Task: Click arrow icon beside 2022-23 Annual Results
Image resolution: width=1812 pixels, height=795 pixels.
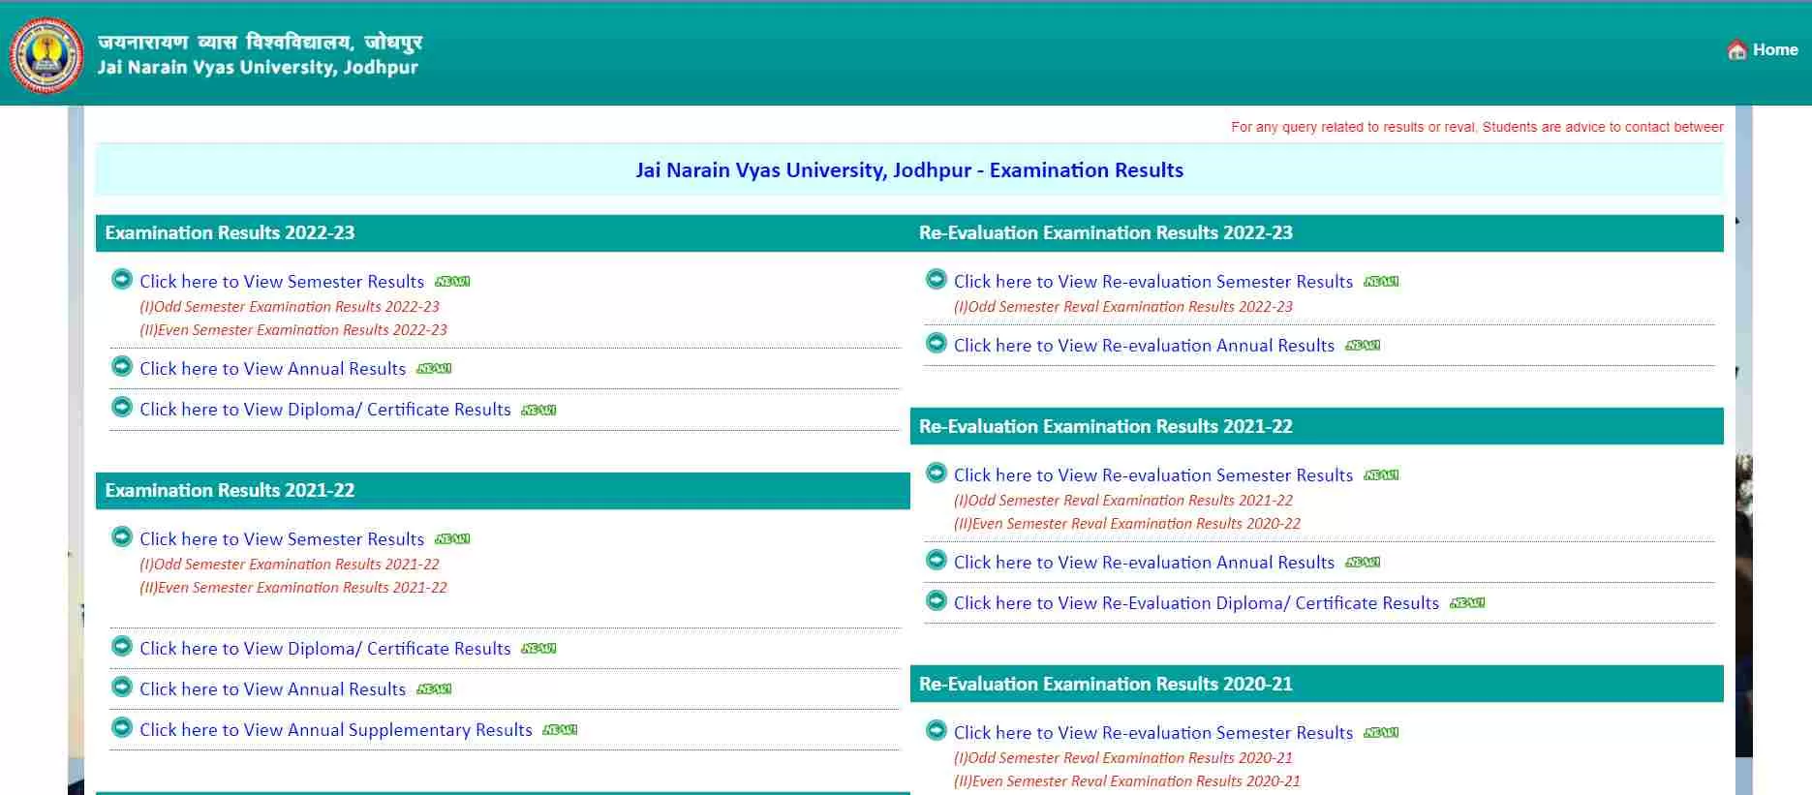Action: tap(122, 366)
